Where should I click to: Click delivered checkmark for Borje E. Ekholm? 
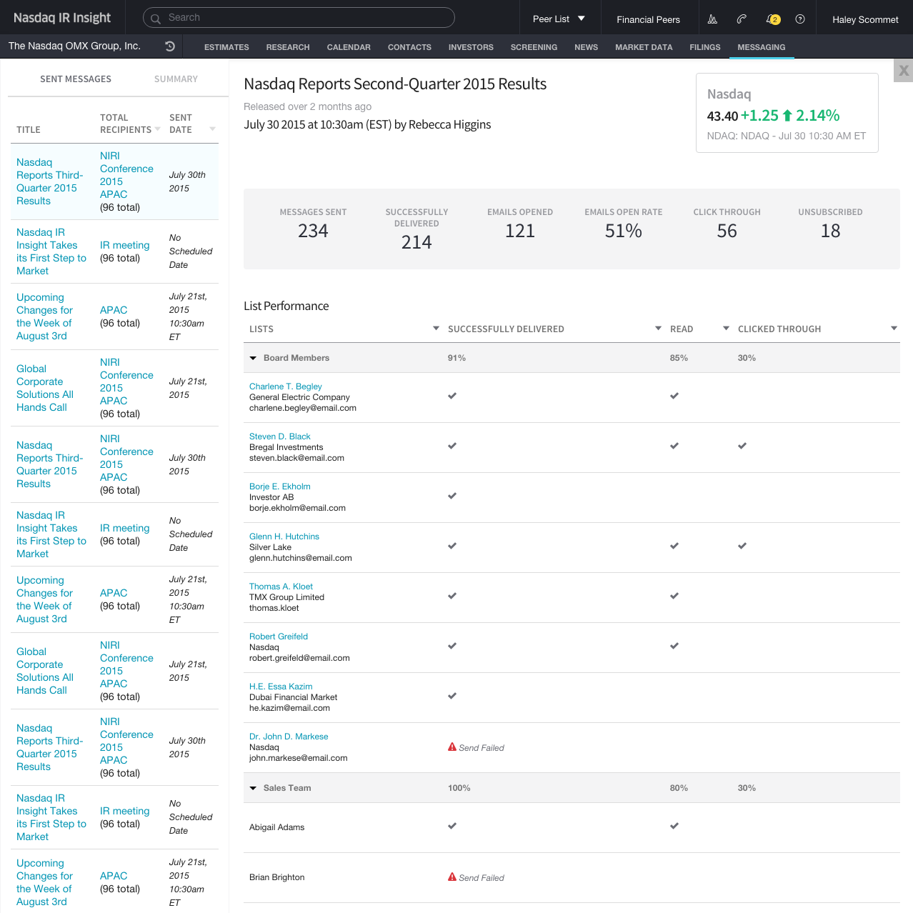[452, 496]
